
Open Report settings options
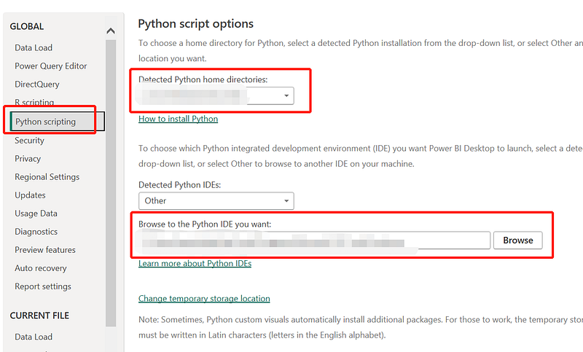click(43, 286)
